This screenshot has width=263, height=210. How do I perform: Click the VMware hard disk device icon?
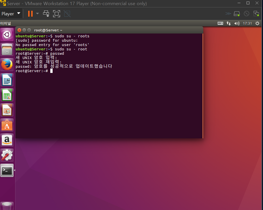tap(237, 14)
